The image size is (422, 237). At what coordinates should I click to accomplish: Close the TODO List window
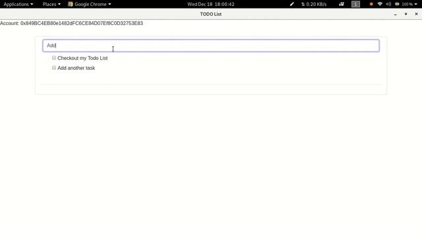pos(416,14)
